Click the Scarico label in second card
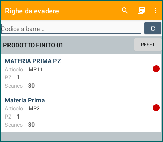Image resolution: width=163 pixels, height=142 pixels. [x=14, y=125]
